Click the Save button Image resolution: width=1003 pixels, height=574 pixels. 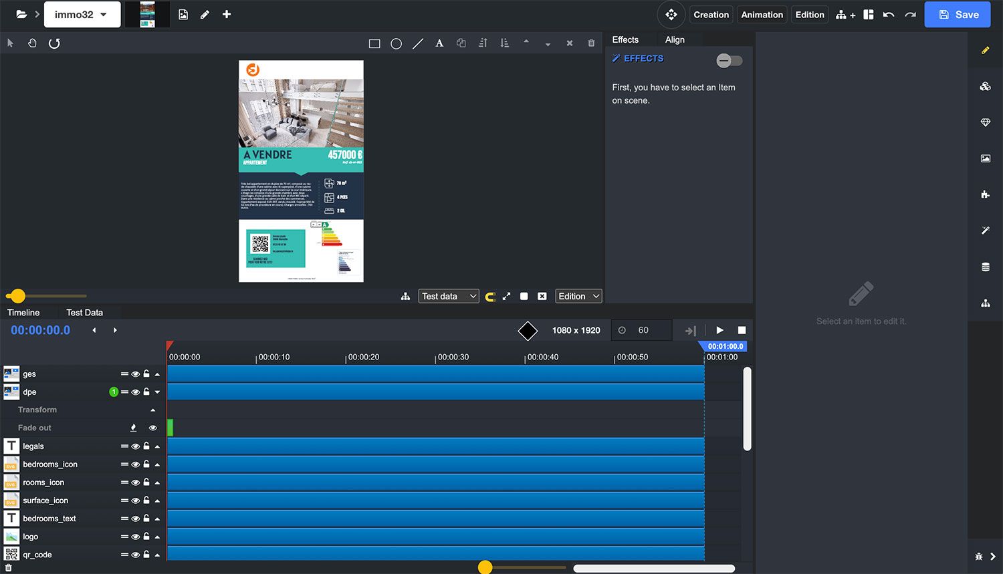click(x=958, y=15)
